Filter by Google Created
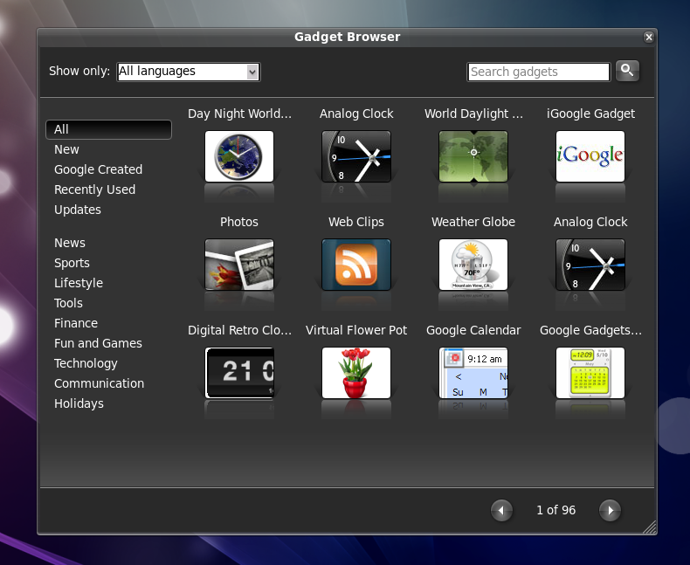Screen dimensions: 690x565 98,169
